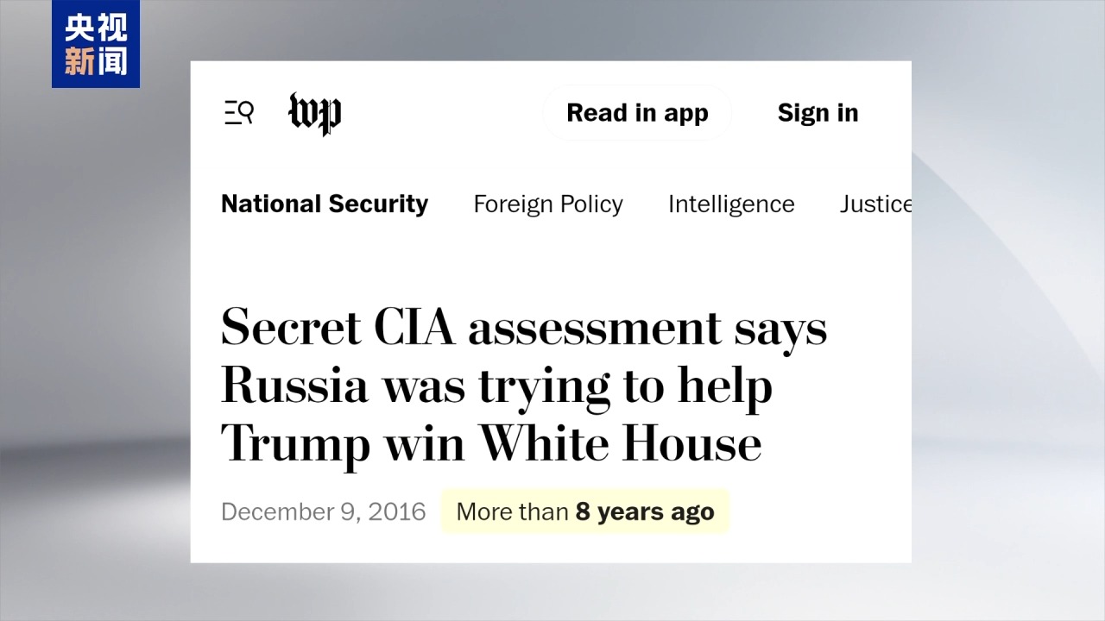The height and width of the screenshot is (621, 1105).
Task: Click the December 9, 2016 publication date
Action: click(324, 511)
